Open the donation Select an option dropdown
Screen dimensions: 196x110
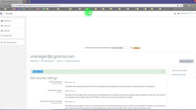click(x=122, y=48)
